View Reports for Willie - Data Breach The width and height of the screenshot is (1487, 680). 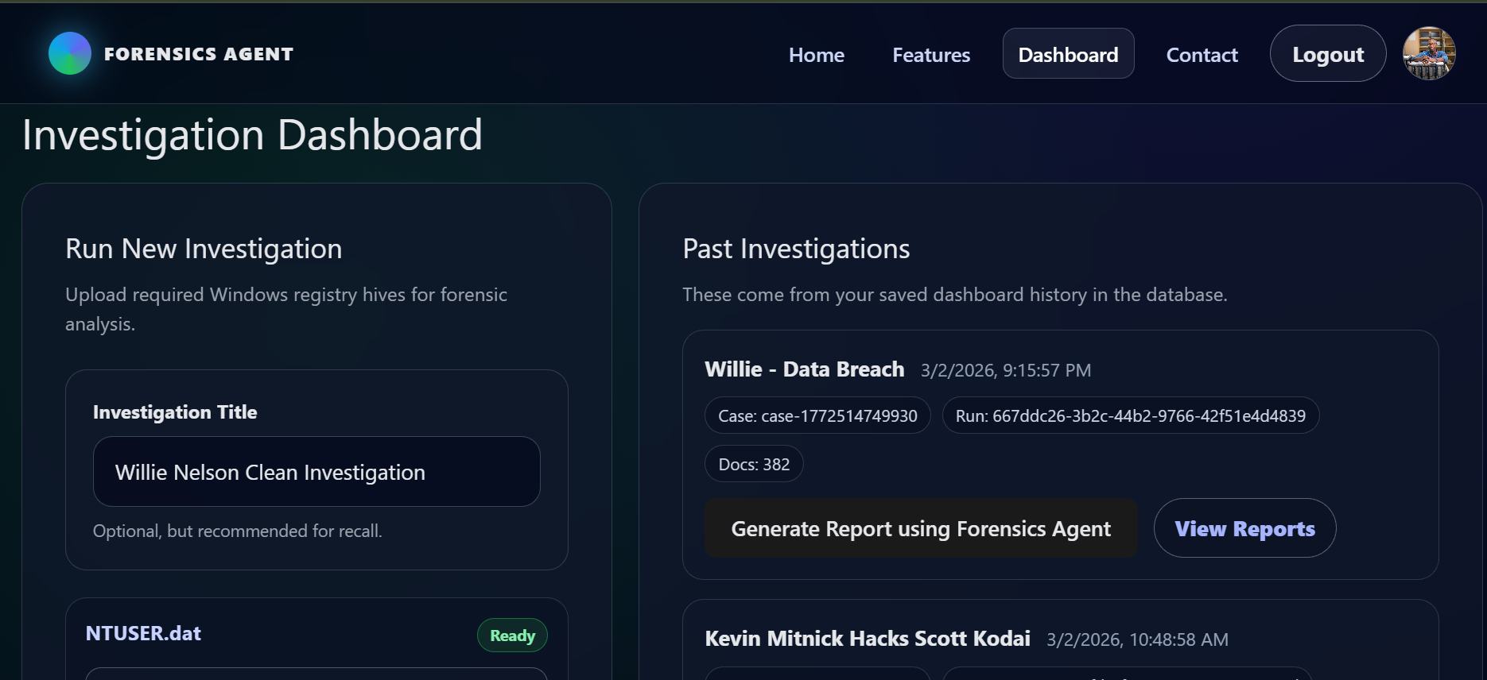tap(1244, 528)
